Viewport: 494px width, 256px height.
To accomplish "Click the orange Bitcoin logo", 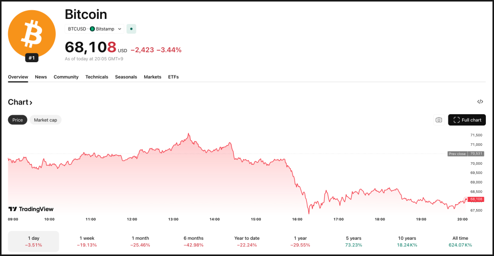I will coord(32,34).
